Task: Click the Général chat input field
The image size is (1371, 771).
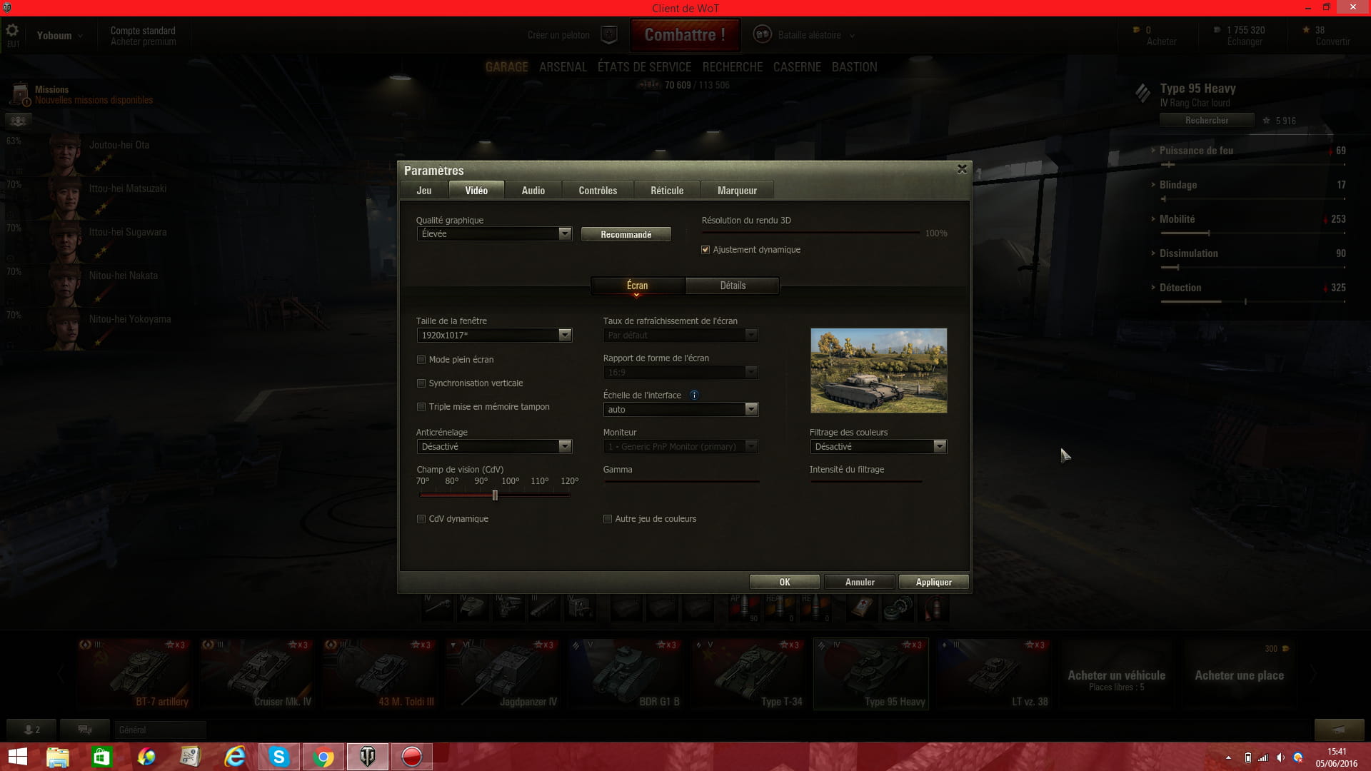Action: (160, 730)
